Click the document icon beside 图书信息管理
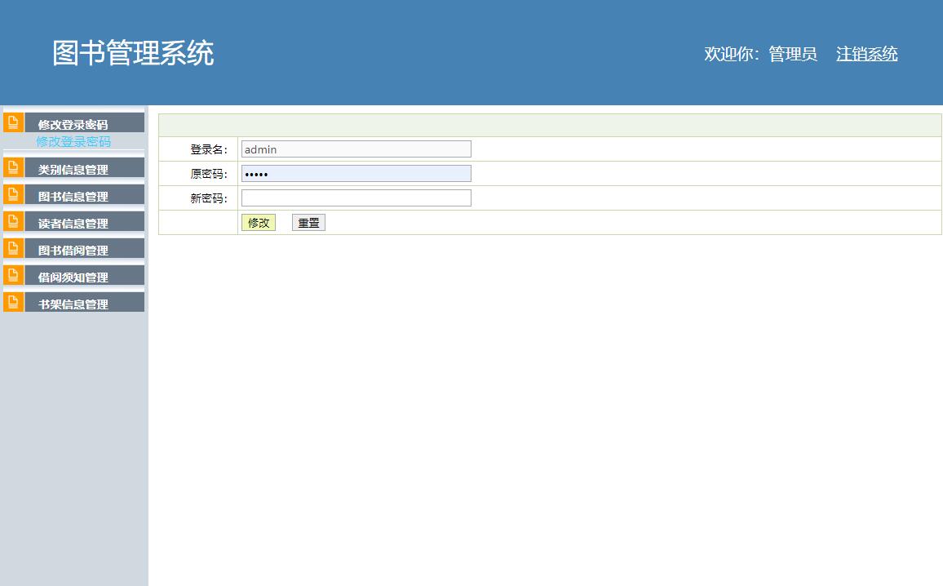Image resolution: width=943 pixels, height=586 pixels. tap(12, 194)
